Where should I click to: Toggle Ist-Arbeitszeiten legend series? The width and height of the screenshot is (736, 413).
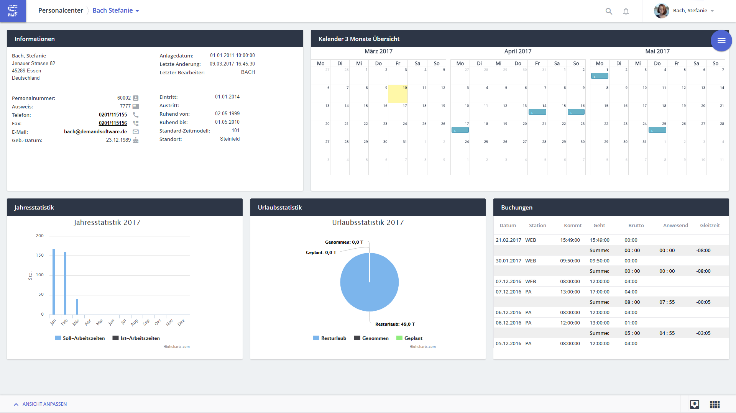pyautogui.click(x=136, y=338)
